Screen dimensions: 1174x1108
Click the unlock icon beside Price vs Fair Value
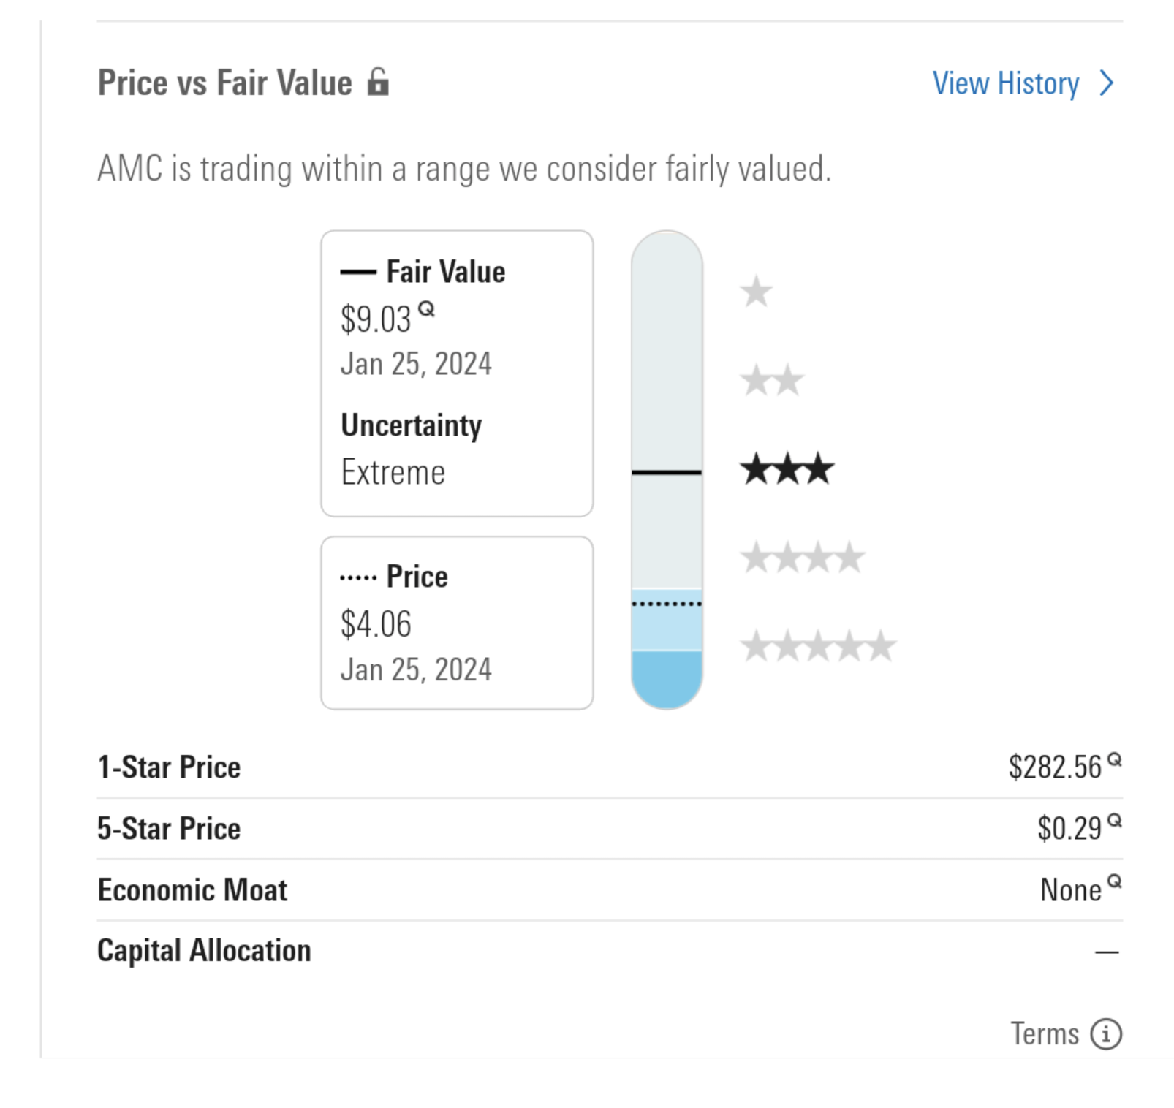point(379,83)
